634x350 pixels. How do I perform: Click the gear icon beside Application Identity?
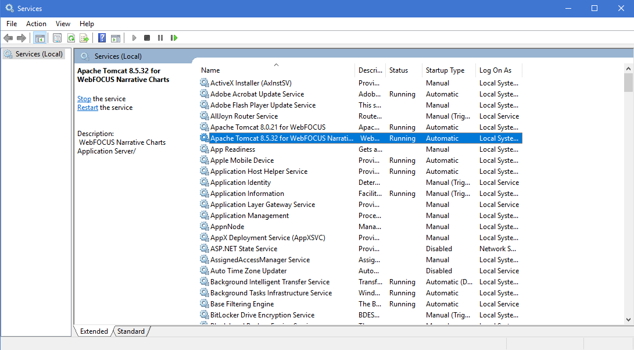click(x=204, y=183)
